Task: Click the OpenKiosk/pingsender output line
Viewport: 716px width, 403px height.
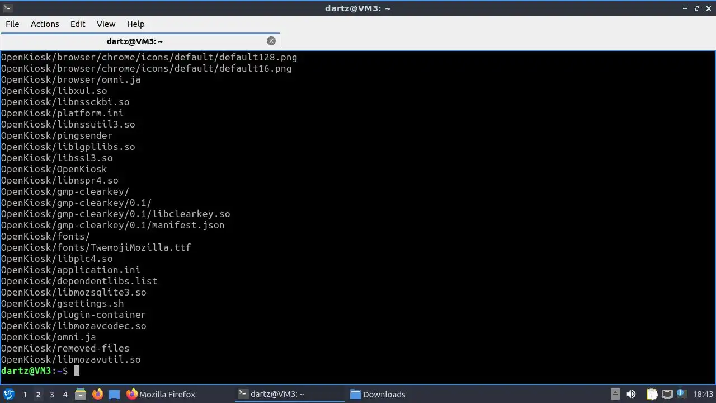Action: (56, 135)
